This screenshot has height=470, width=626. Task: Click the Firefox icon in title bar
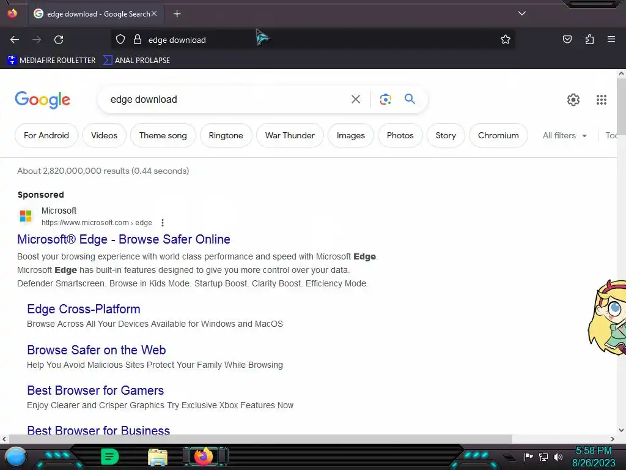(12, 13)
